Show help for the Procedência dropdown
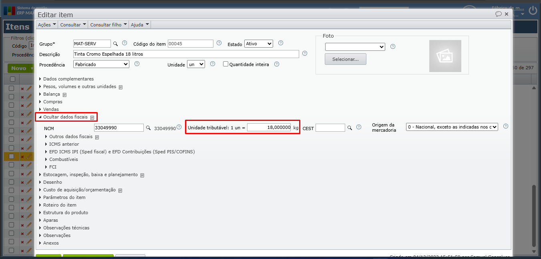This screenshot has width=541, height=259. coord(137,64)
